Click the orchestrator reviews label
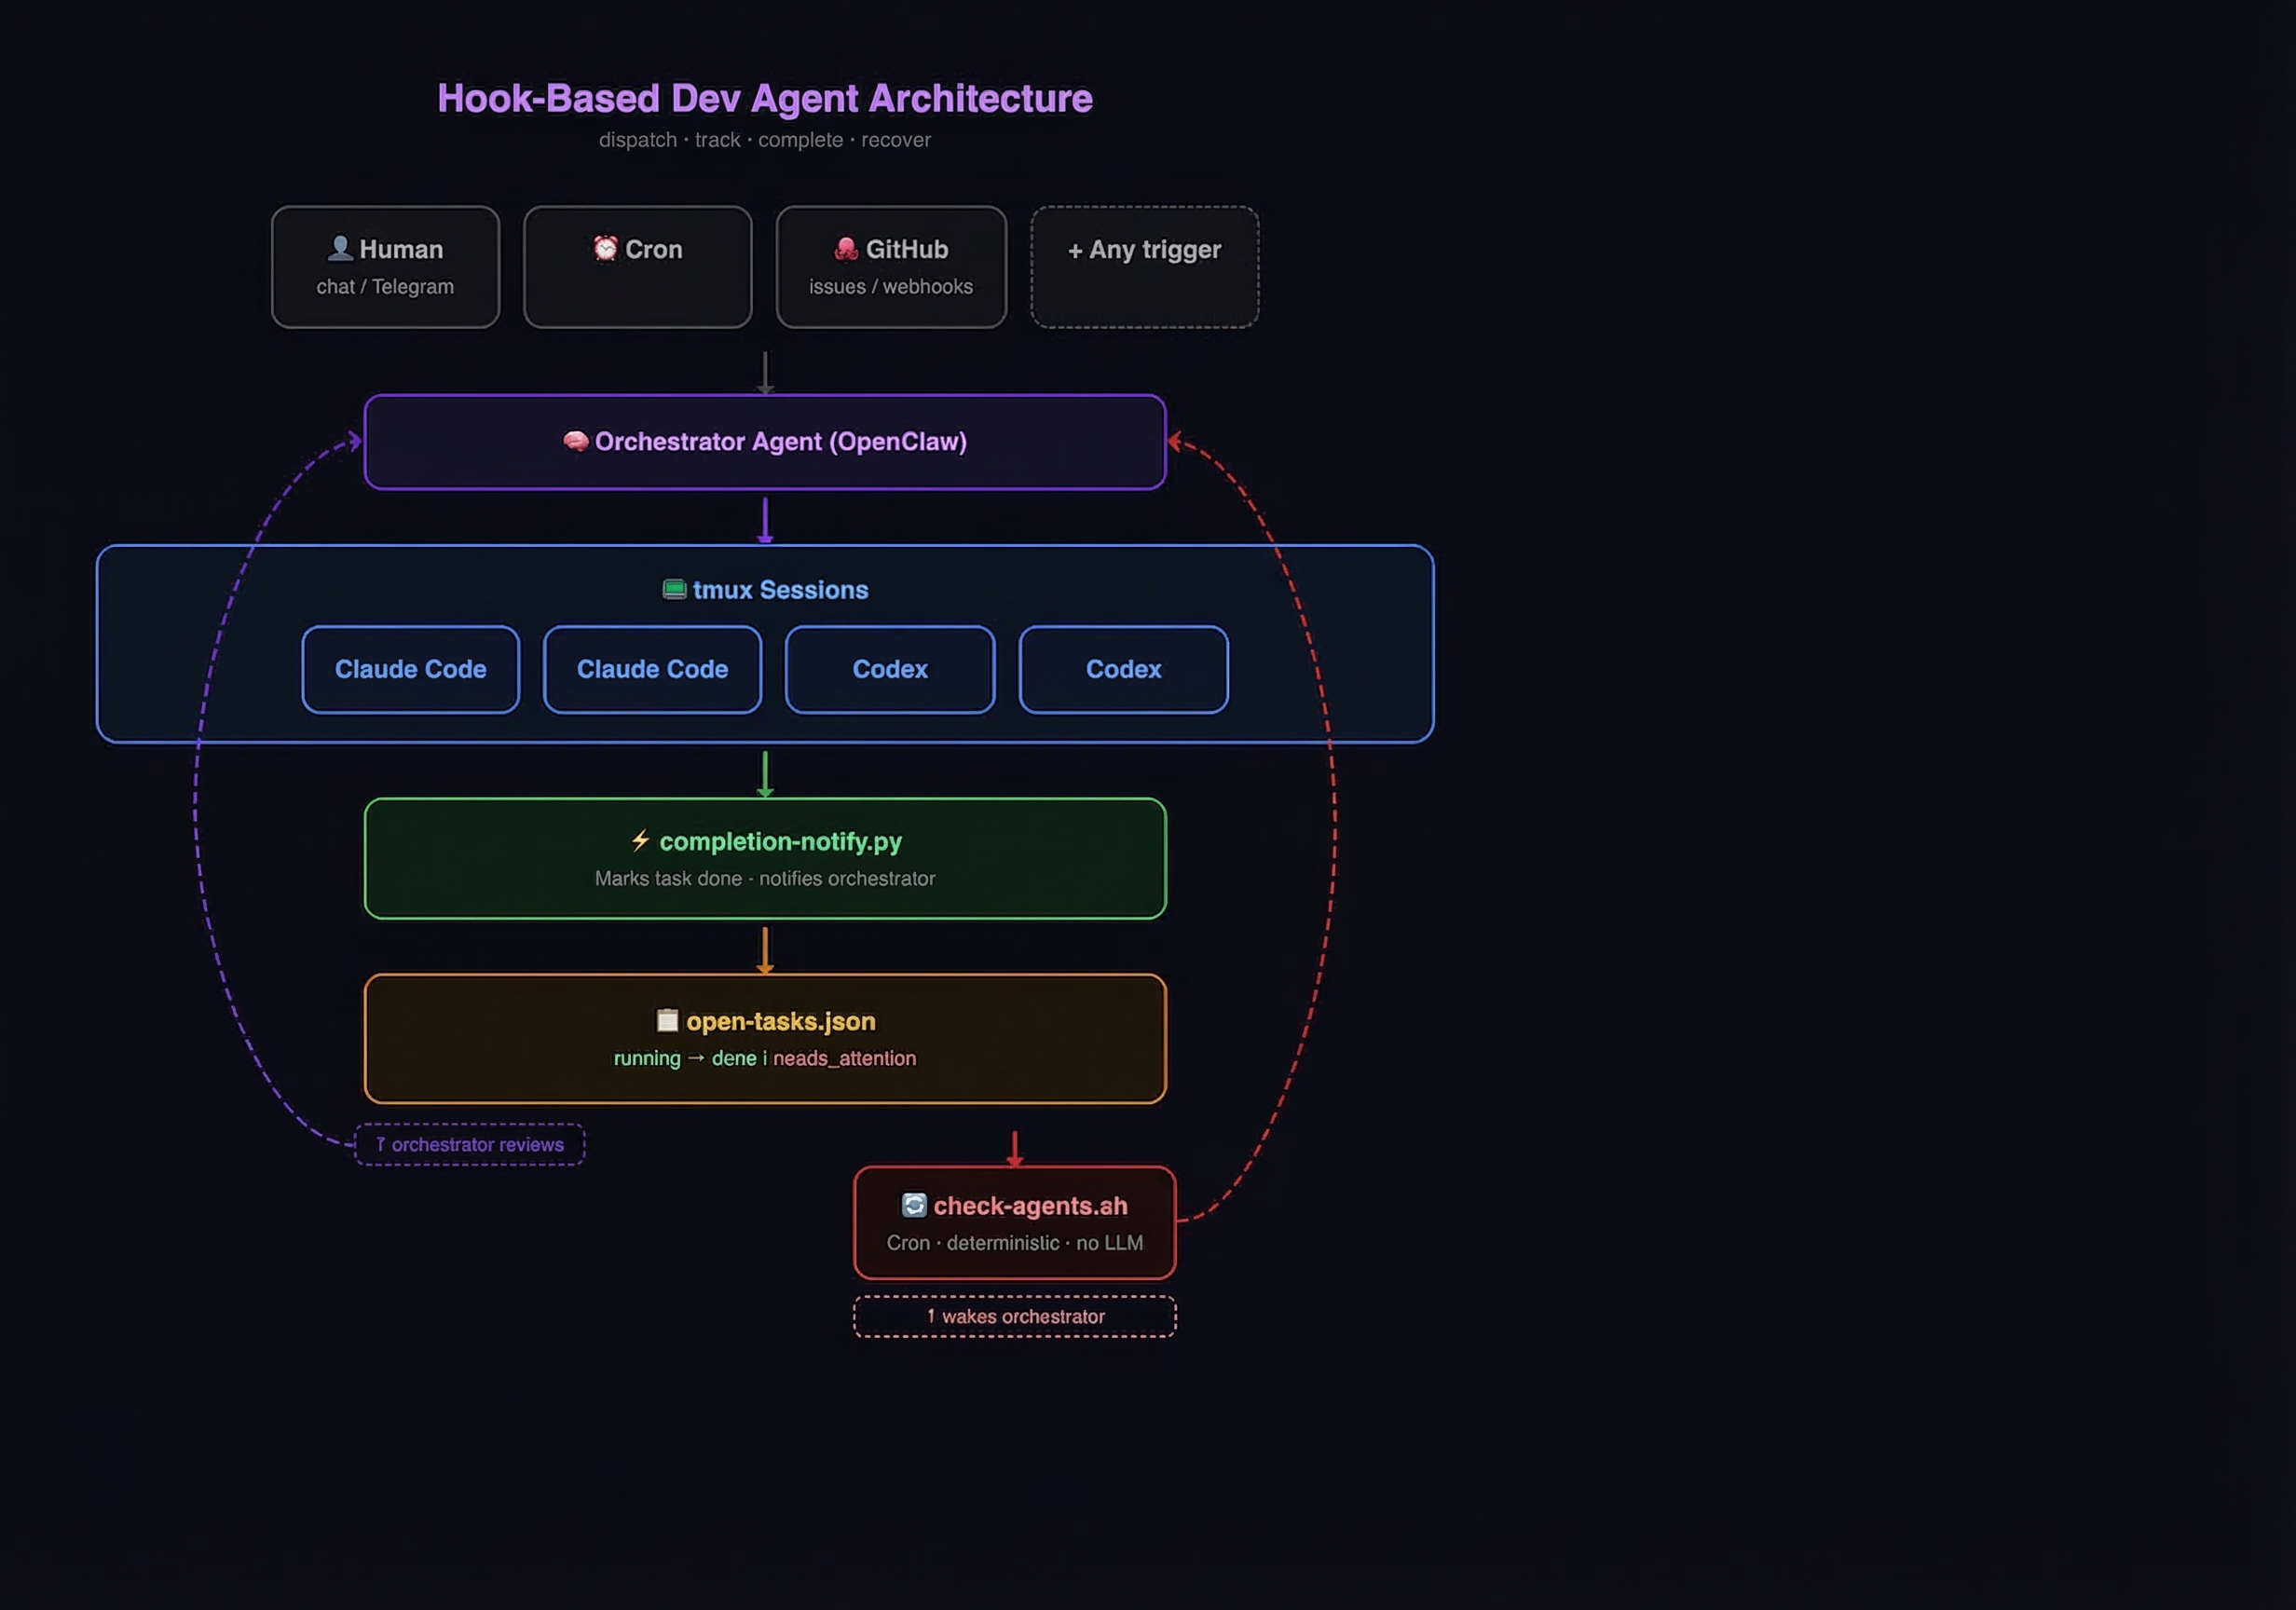The image size is (2296, 1610). [x=470, y=1144]
